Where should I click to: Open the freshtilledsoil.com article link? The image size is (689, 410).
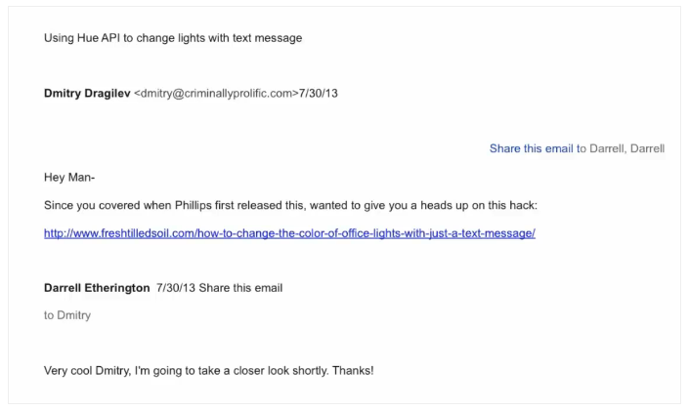289,233
